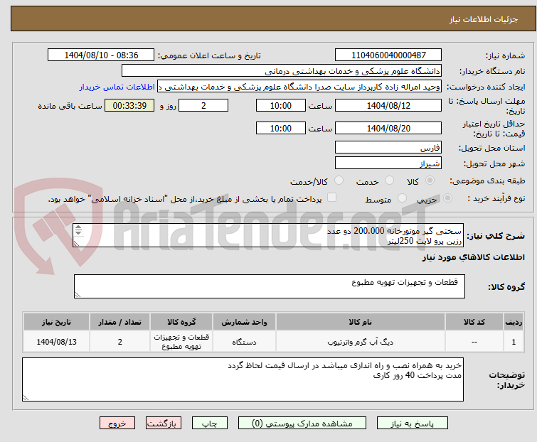Click the چاپ print button
Viewport: 537px width, 442px height.
coord(209,424)
